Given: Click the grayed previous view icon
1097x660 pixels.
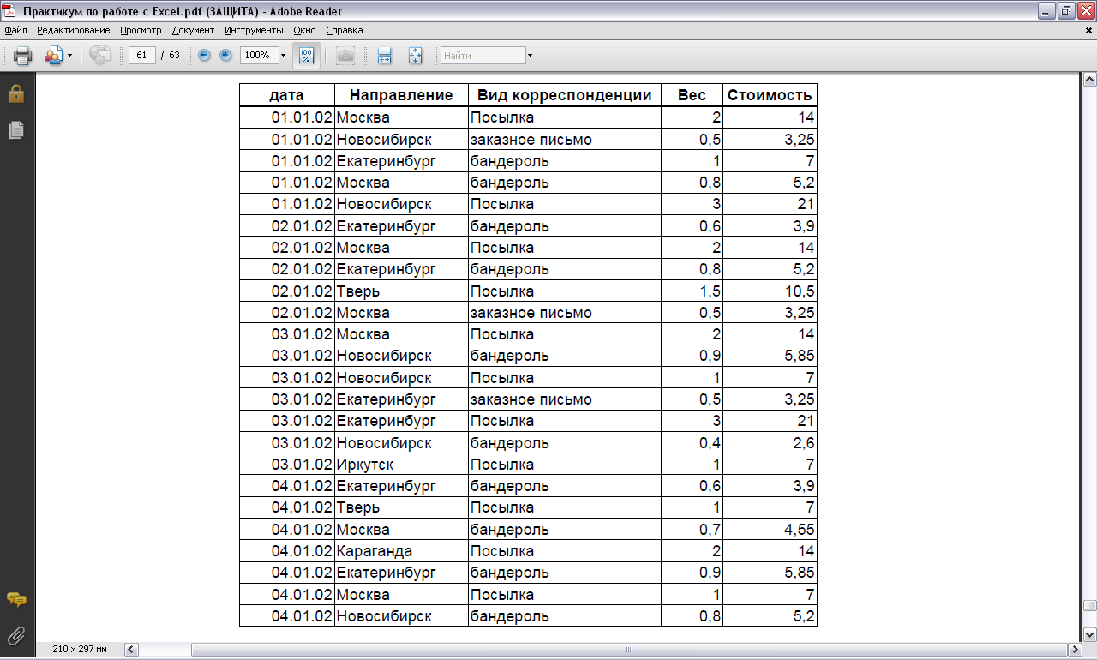Looking at the screenshot, I should pyautogui.click(x=100, y=56).
